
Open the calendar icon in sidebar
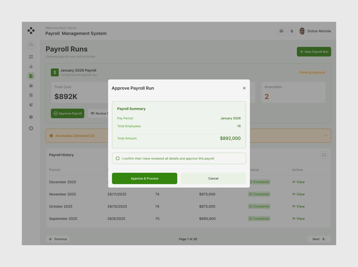coord(31,86)
